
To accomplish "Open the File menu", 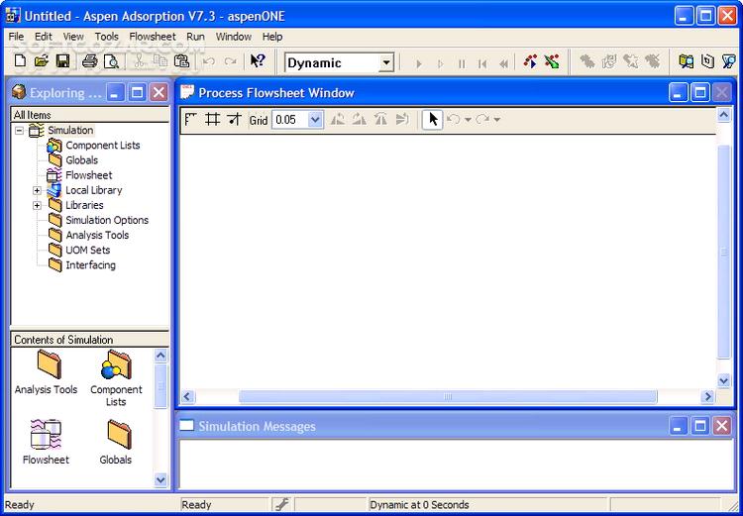I will [16, 37].
